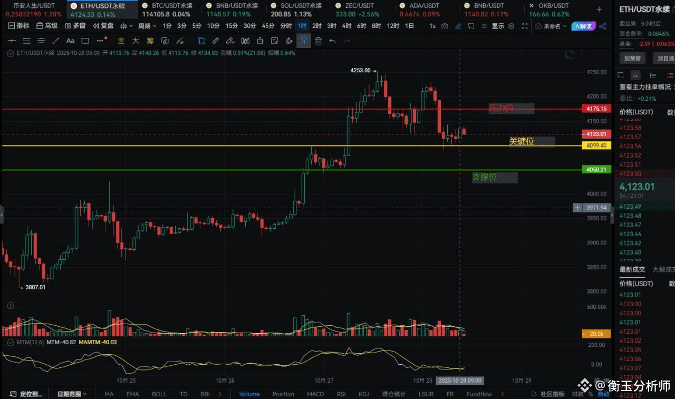Screen dimensions: 675x399
Task: Switch to 30分 timeframe
Action: point(250,26)
